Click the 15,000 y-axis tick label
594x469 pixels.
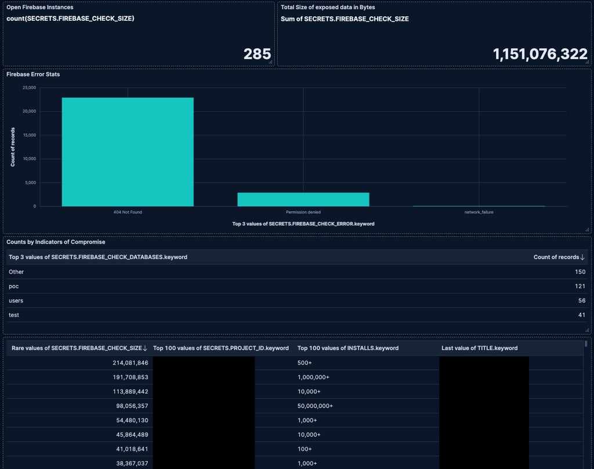click(29, 135)
